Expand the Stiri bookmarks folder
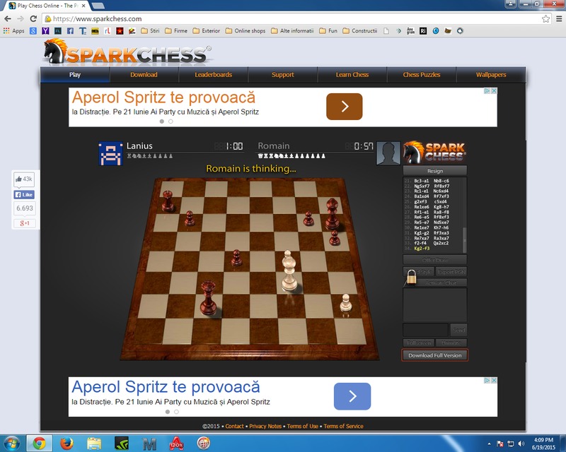The height and width of the screenshot is (452, 566). 150,31
